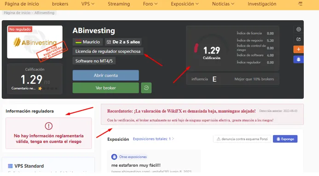The width and height of the screenshot is (319, 176).
Task: Click the Recordatorio warning banner text
Action: [x=181, y=111]
